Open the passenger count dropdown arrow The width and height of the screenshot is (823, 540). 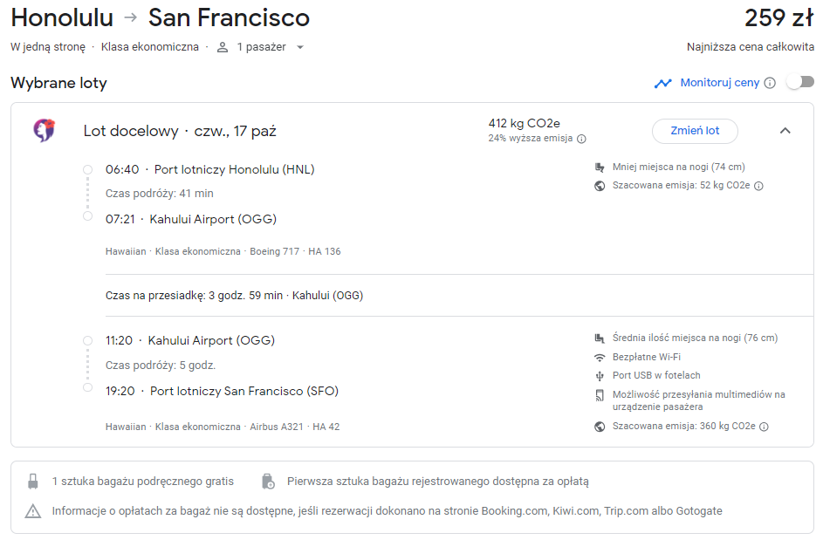click(x=300, y=47)
